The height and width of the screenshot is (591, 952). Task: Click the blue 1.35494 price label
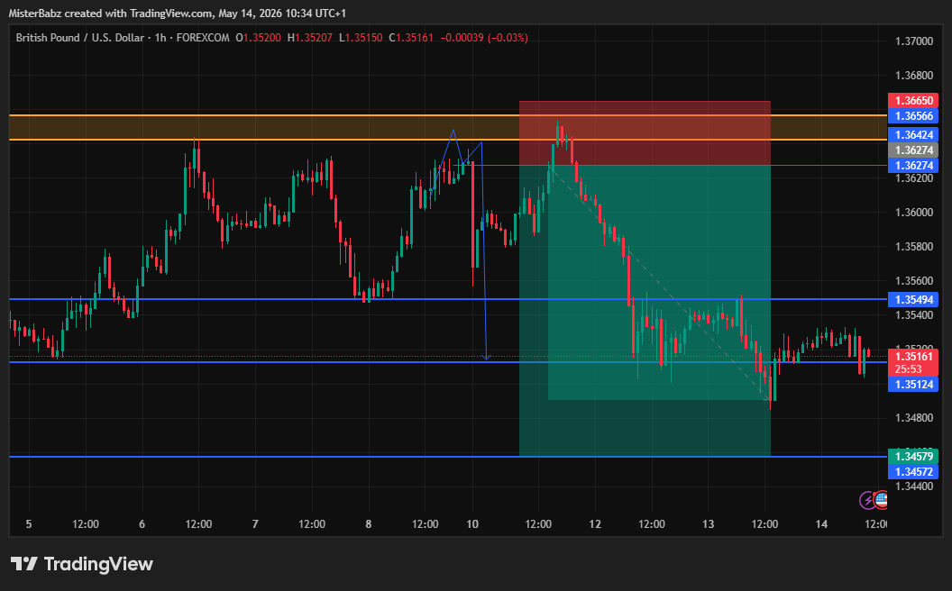913,300
